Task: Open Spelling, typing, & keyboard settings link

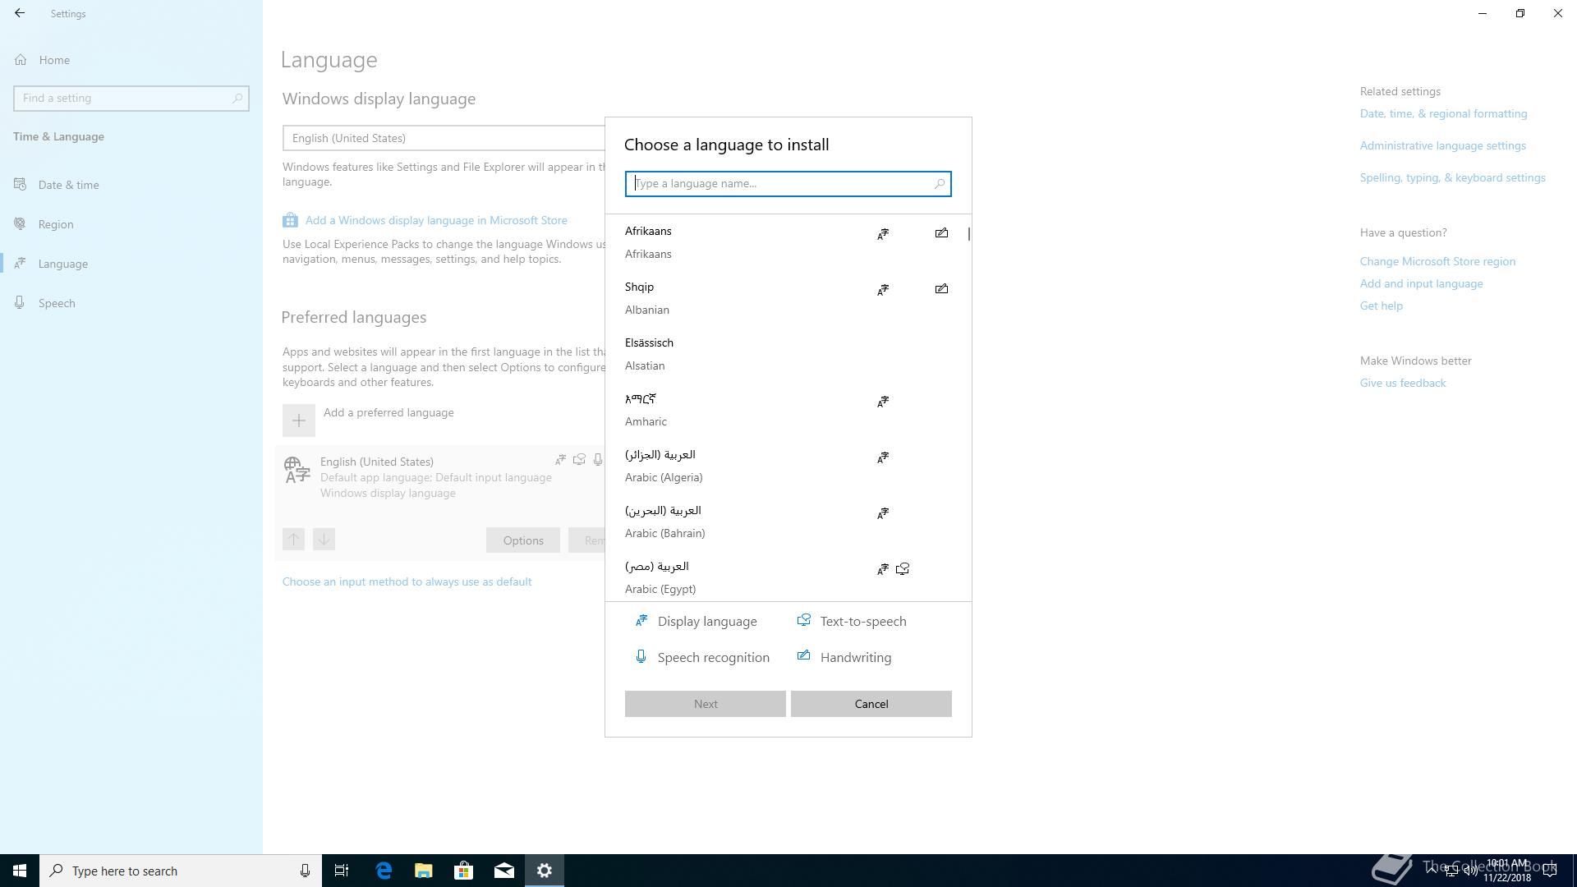Action: [x=1452, y=177]
